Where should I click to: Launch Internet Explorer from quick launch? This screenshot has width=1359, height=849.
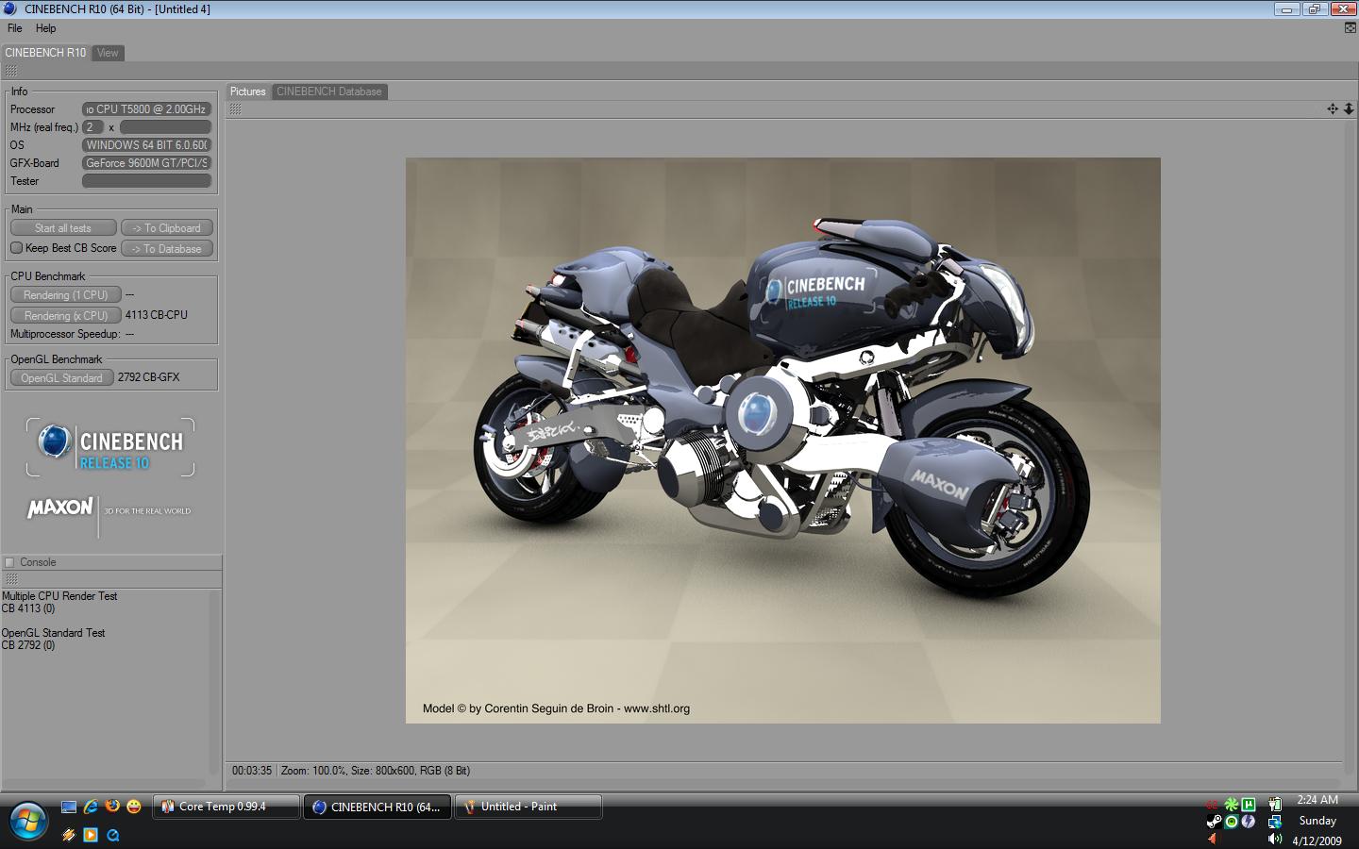(x=91, y=807)
